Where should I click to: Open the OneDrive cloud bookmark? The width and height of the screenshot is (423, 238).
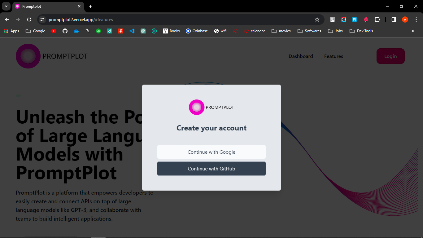(76, 31)
